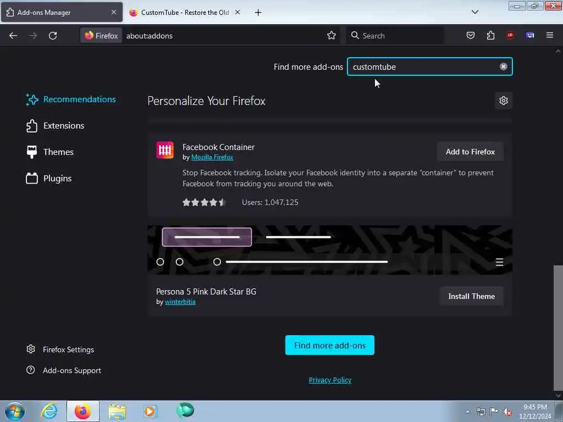The height and width of the screenshot is (422, 563).
Task: Open Firefox Settings from the sidebar
Action: pyautogui.click(x=60, y=349)
